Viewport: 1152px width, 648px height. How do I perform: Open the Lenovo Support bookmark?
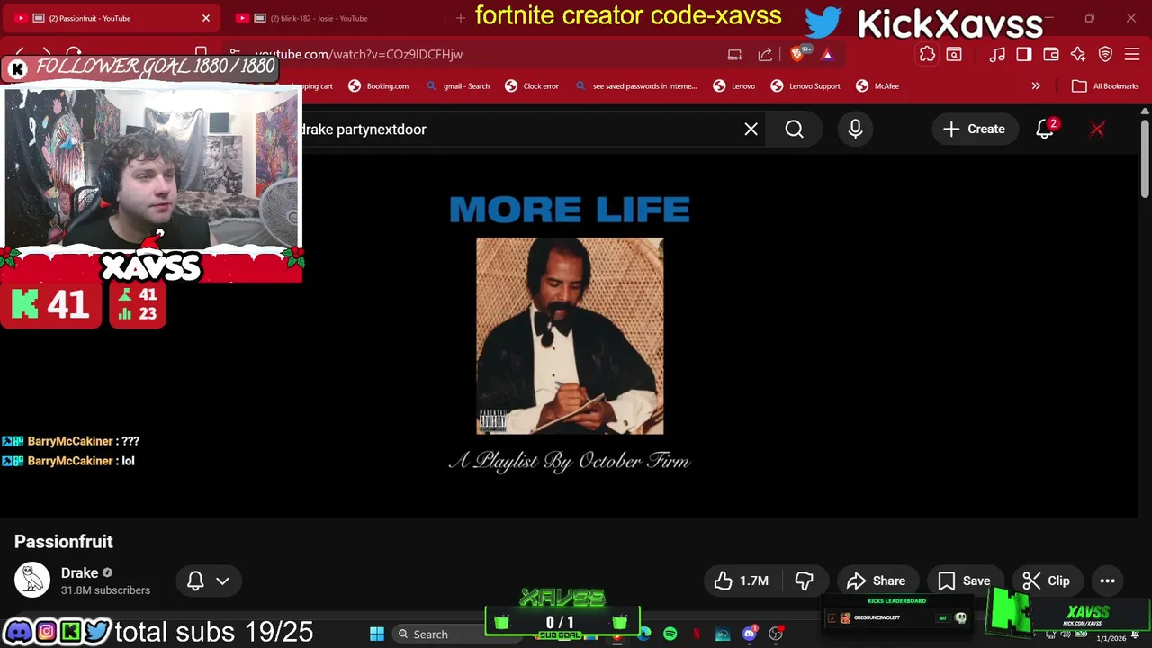pyautogui.click(x=805, y=86)
